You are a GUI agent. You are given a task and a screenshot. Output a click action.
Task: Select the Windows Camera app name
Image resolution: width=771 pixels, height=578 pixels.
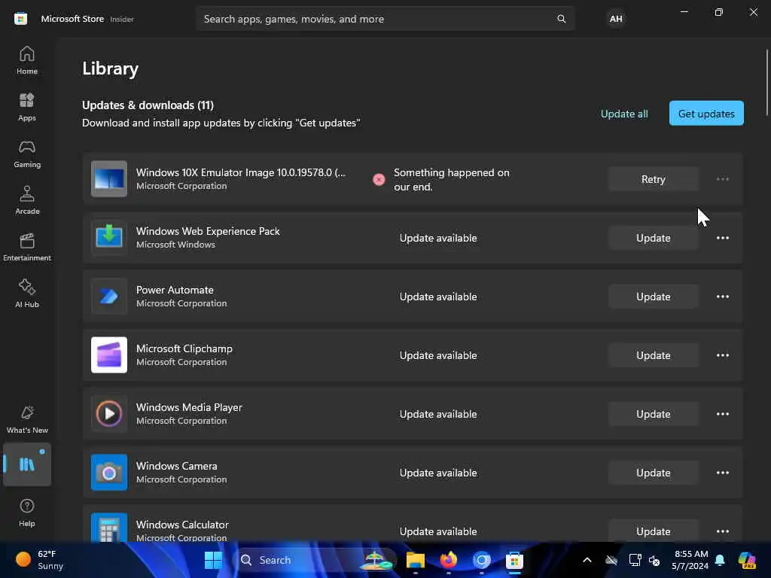coord(176,466)
